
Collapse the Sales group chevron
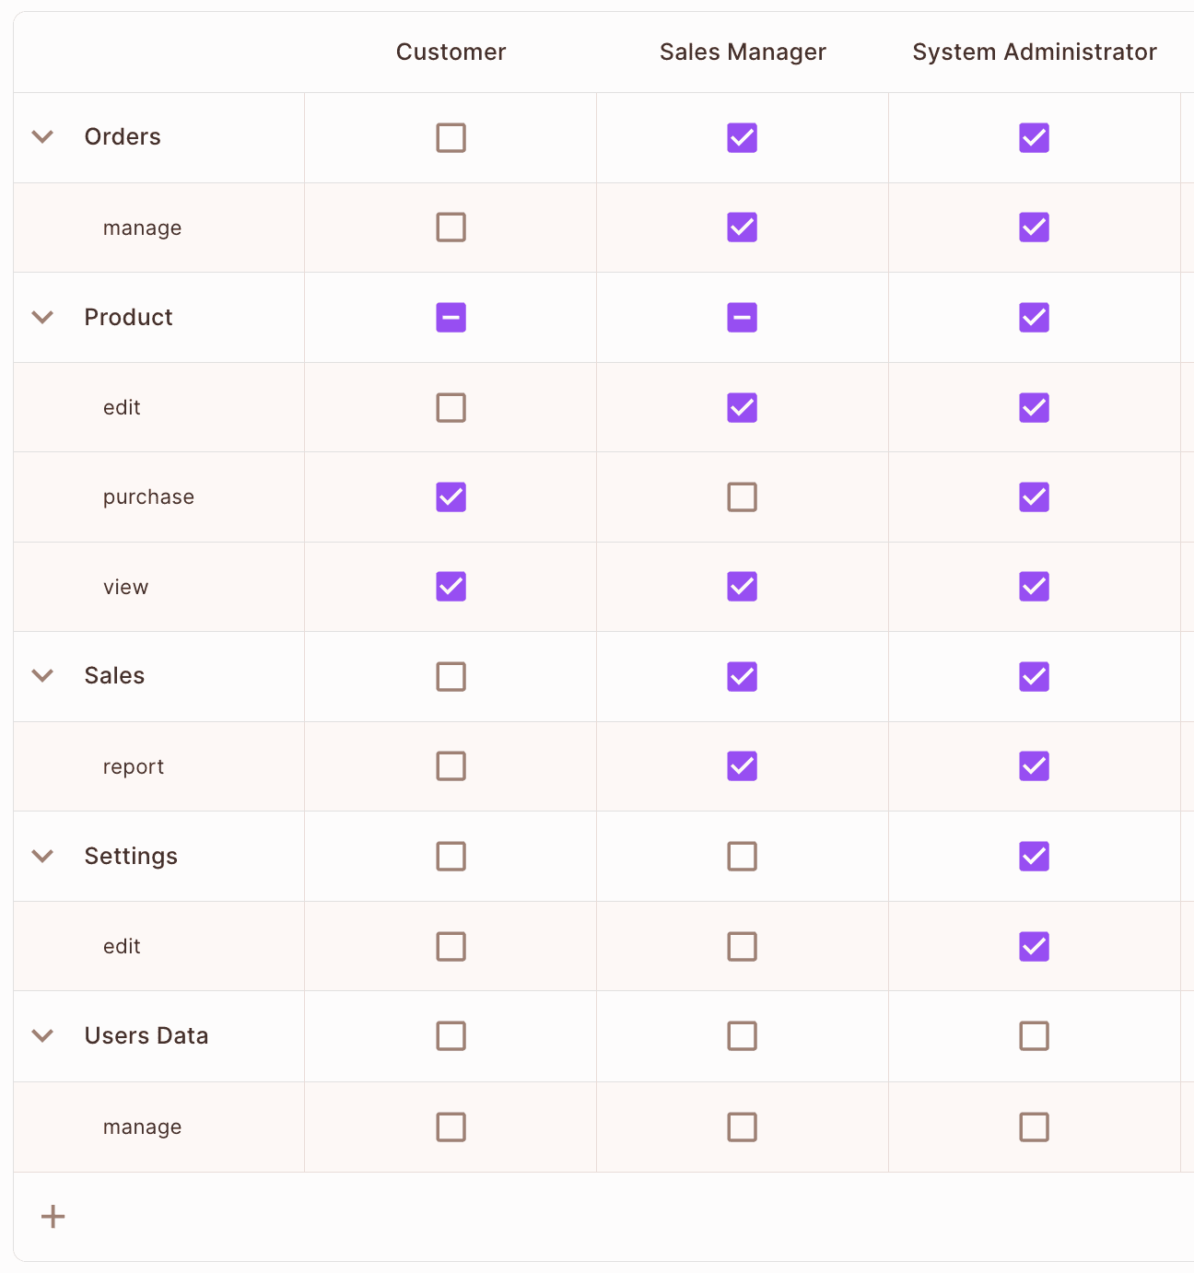click(x=42, y=676)
